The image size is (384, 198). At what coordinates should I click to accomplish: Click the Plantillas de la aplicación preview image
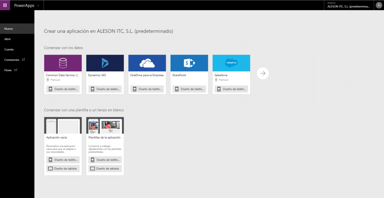[x=105, y=125]
